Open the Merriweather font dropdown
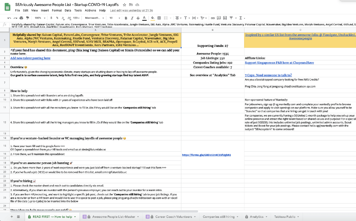 pos(95,18)
